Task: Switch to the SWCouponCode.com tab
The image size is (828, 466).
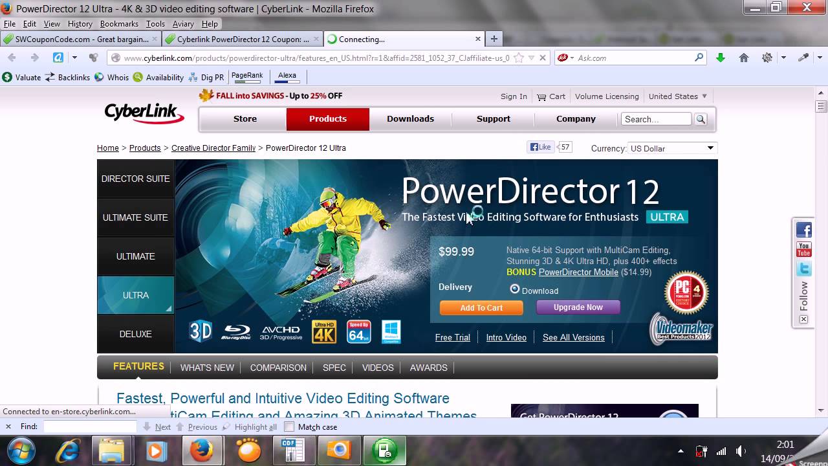Action: click(80, 39)
